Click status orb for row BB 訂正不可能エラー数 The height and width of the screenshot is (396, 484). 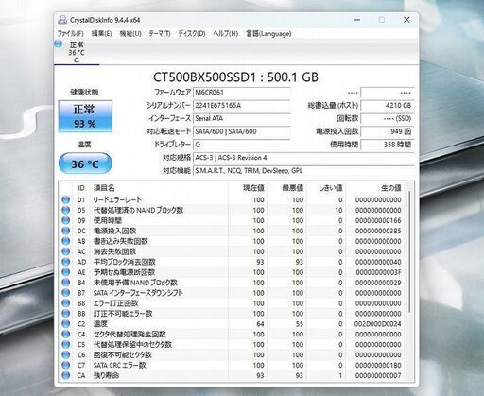coord(65,314)
